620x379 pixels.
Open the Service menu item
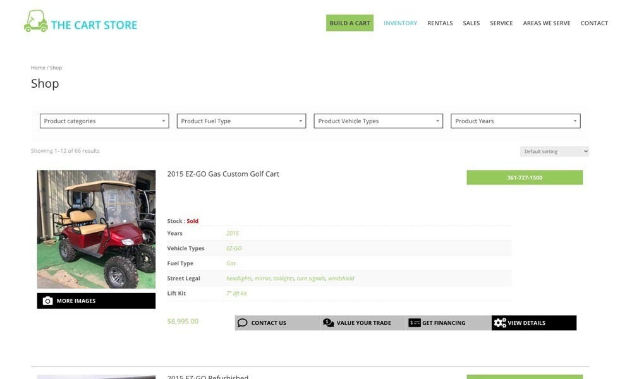click(x=501, y=23)
